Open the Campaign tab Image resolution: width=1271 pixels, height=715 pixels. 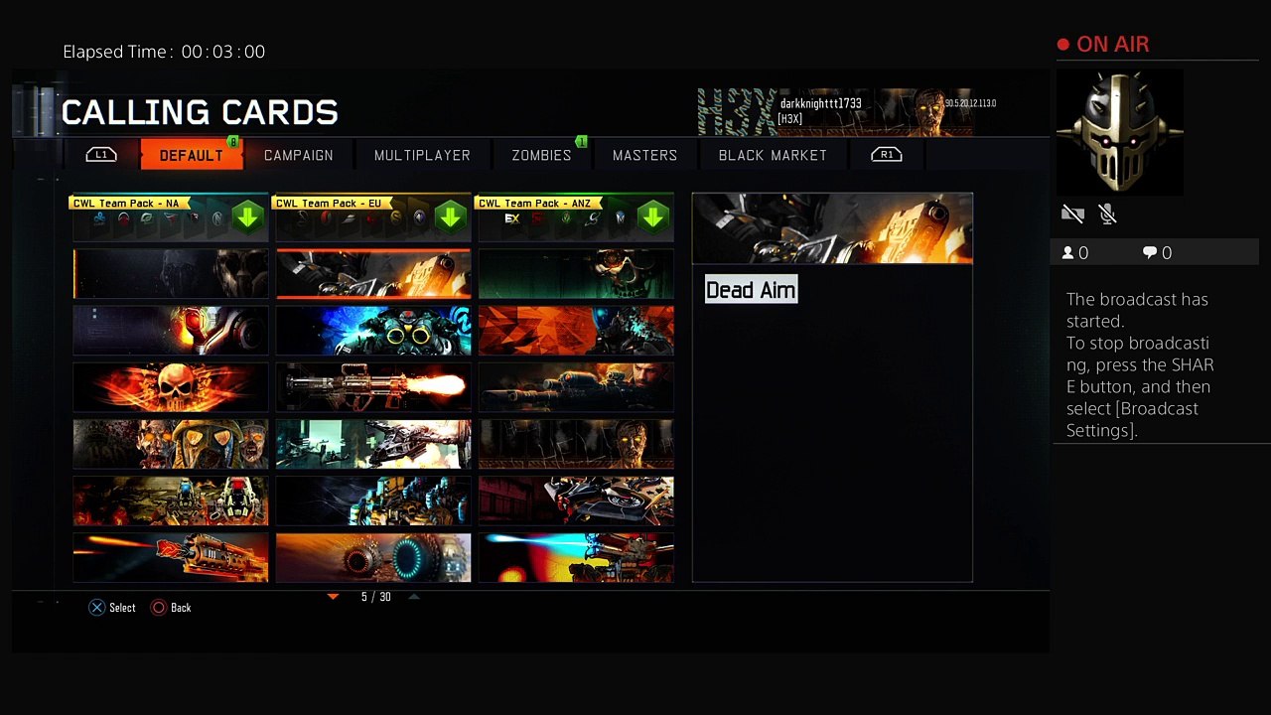click(x=299, y=155)
